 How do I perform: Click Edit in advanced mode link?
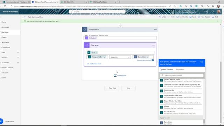pos(94,64)
